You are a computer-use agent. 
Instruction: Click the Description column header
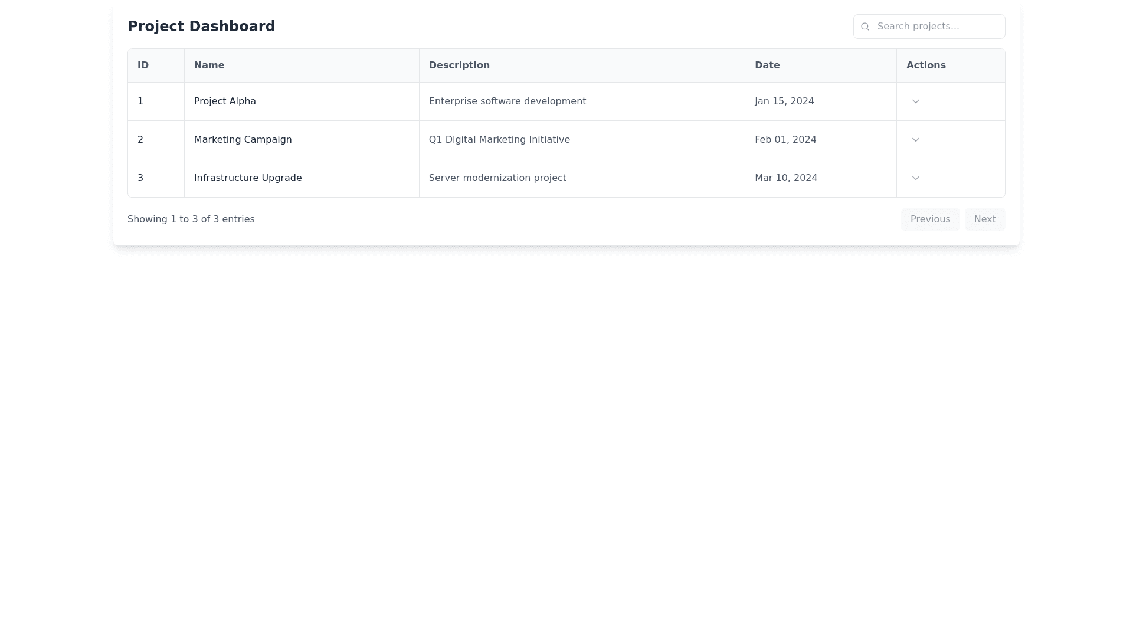pyautogui.click(x=459, y=65)
